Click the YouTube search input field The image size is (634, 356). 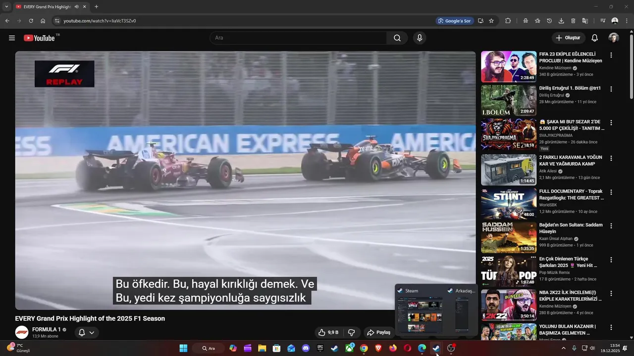(299, 38)
